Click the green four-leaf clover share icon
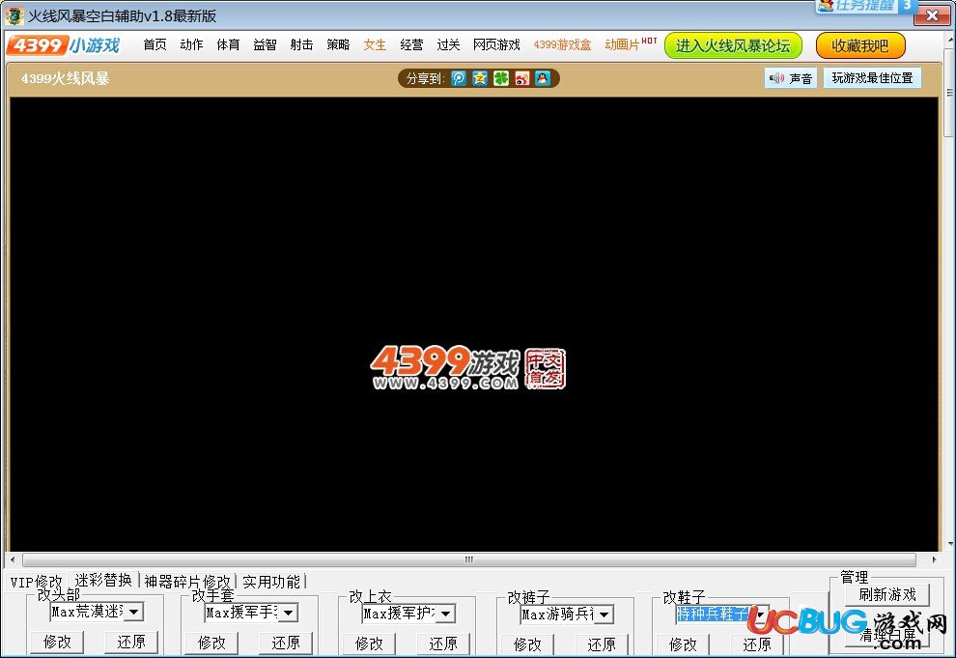This screenshot has width=956, height=658. click(x=501, y=78)
